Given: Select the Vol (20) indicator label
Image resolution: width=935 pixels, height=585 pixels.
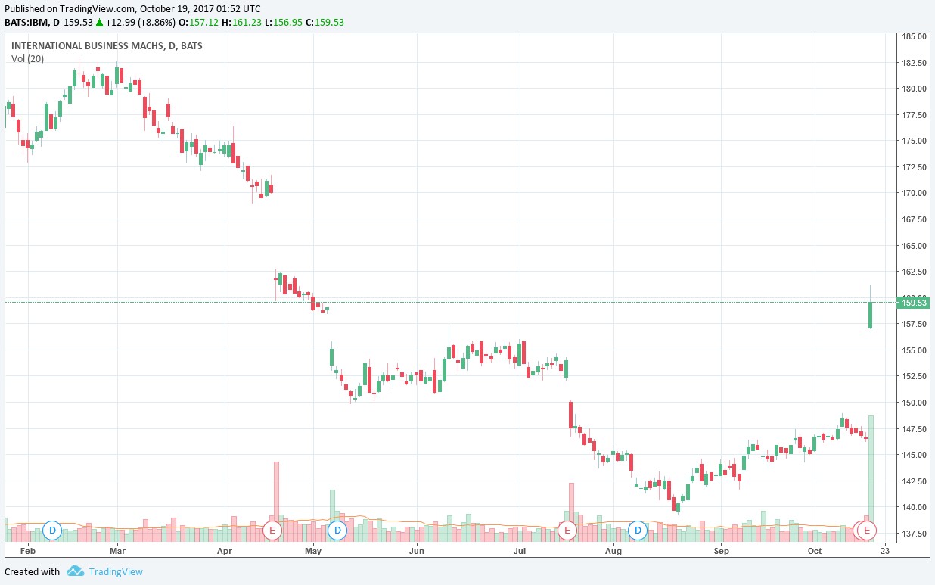Looking at the screenshot, I should [x=27, y=59].
